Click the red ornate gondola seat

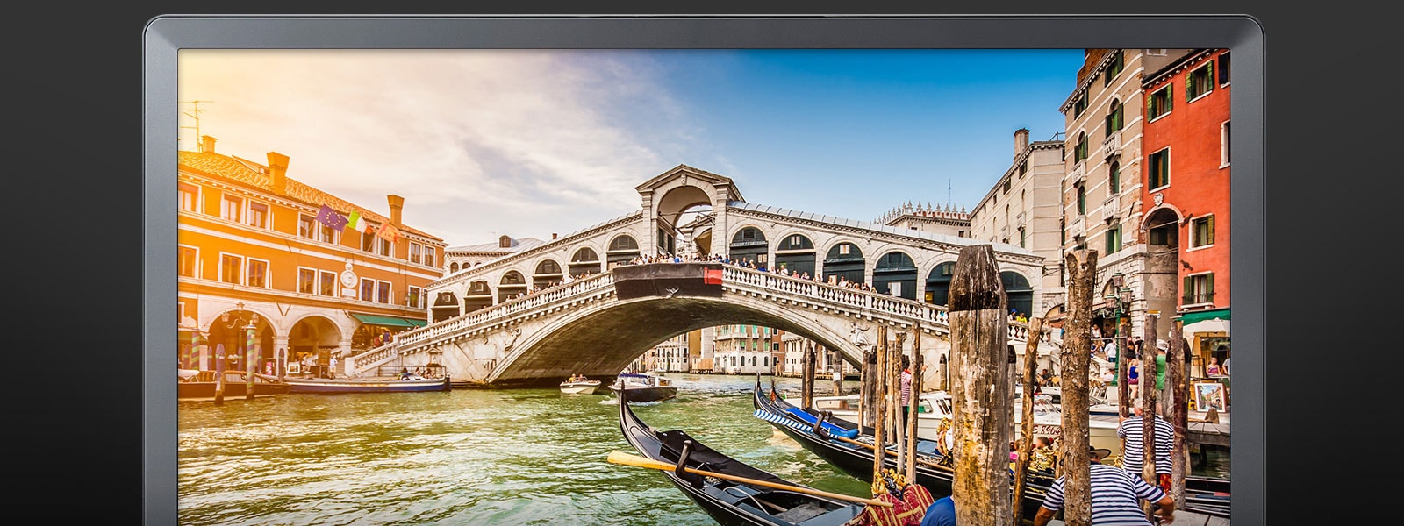coord(902,502)
